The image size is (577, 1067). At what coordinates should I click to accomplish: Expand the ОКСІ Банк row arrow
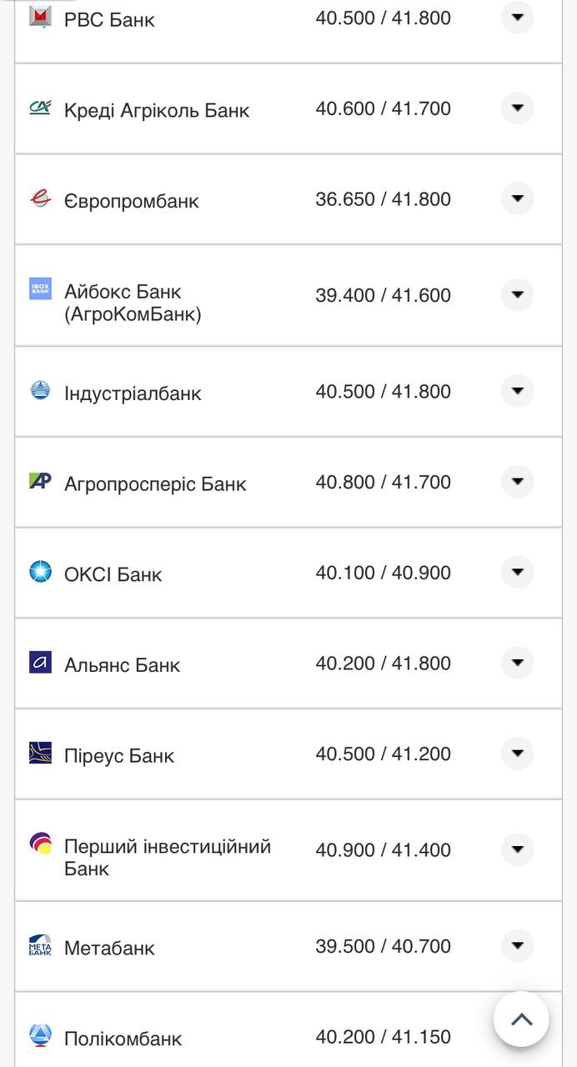[517, 572]
